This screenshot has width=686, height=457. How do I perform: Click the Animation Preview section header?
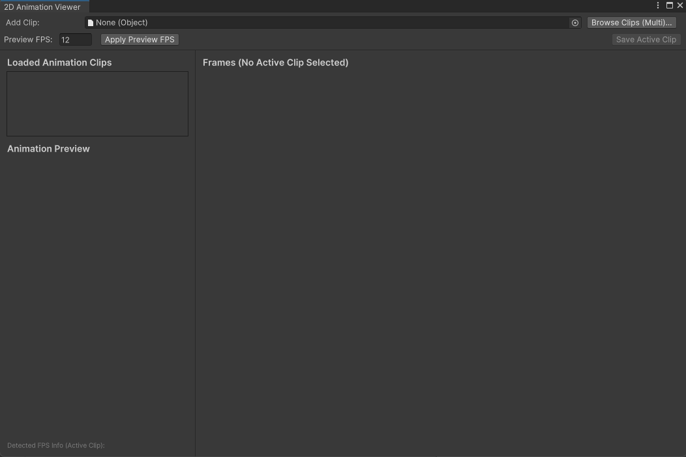(48, 148)
